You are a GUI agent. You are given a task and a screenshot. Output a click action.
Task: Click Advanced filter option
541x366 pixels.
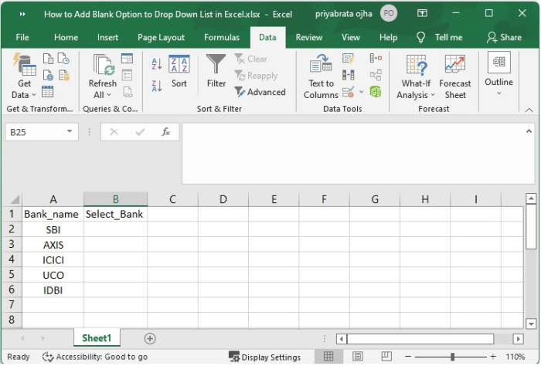260,92
